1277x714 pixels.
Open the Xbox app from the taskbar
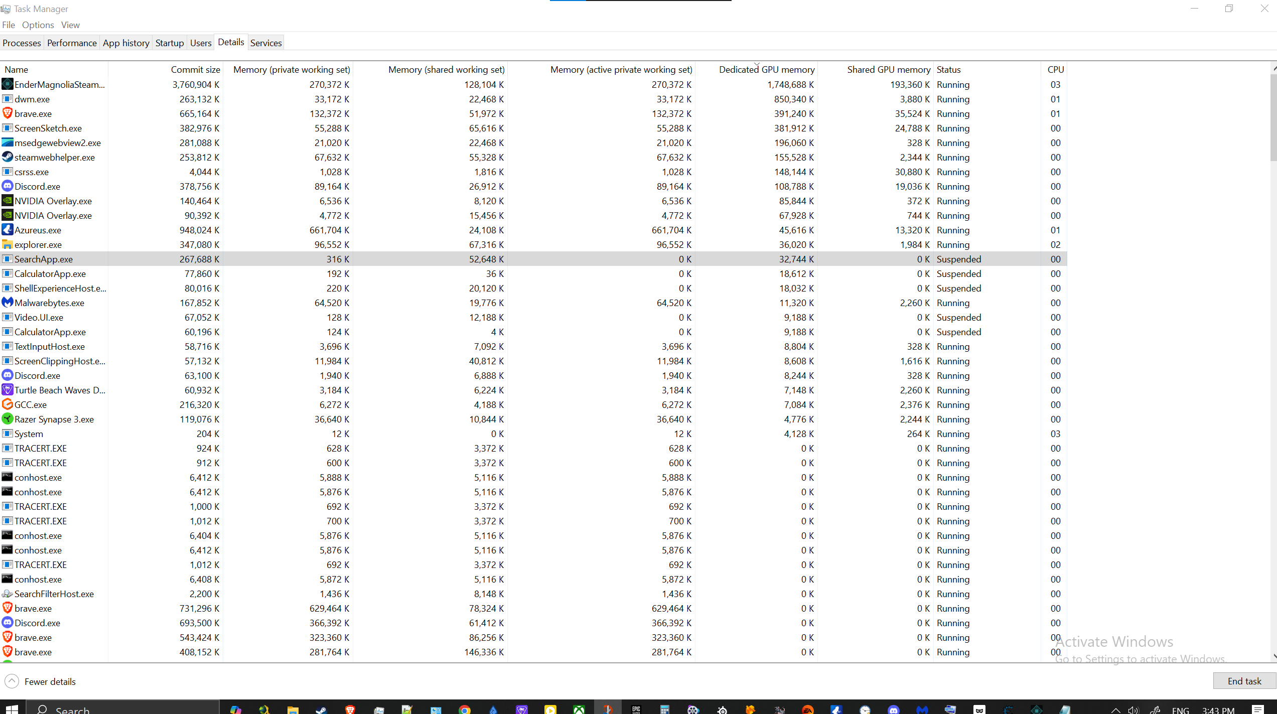(579, 709)
